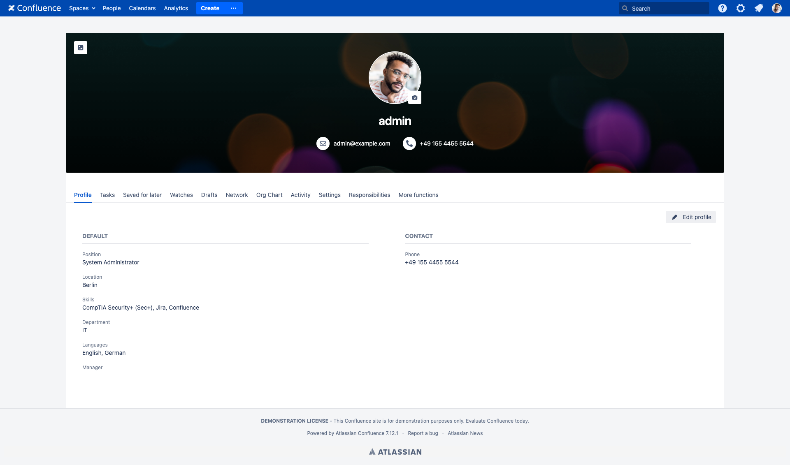Open the help question mark icon
Screen dimensions: 790x465
722,8
